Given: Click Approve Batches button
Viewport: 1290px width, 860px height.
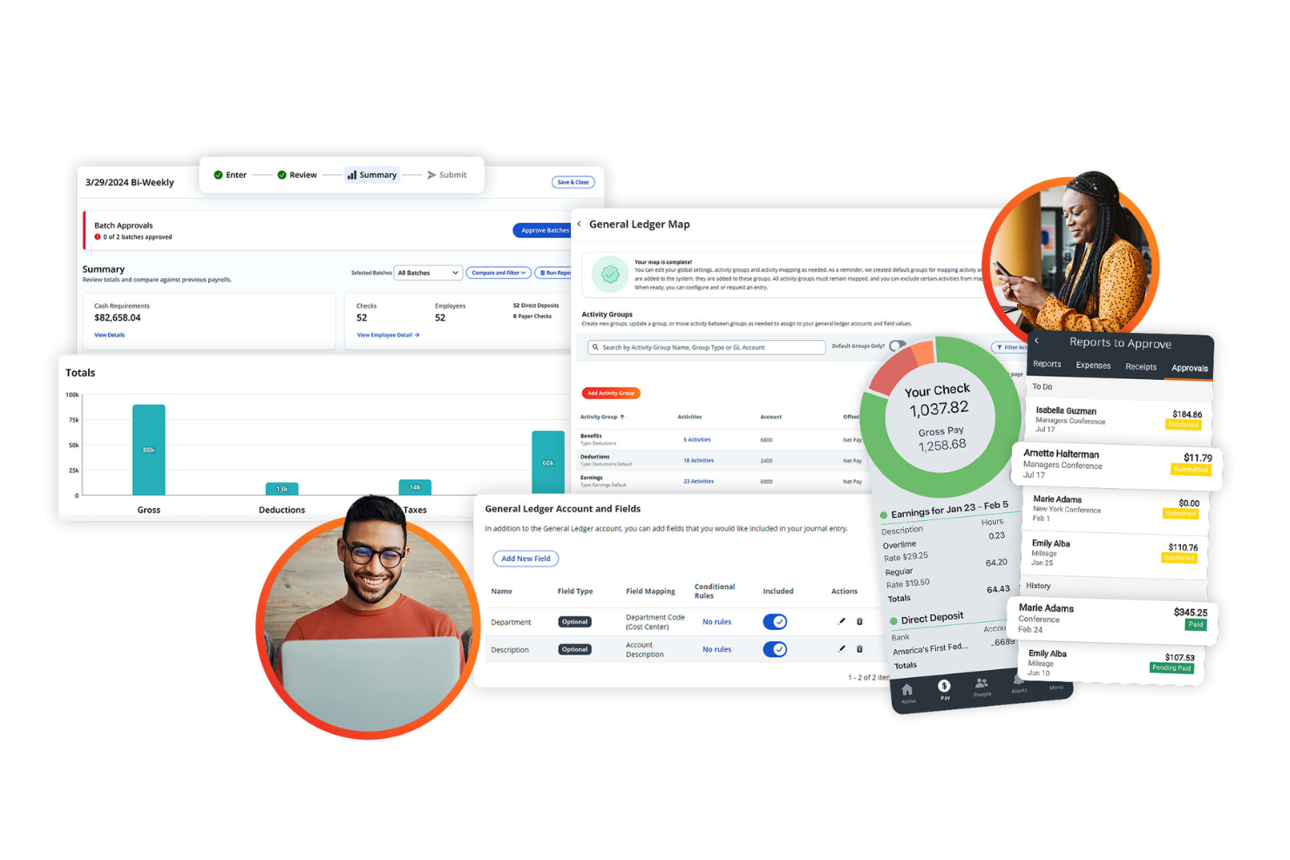Looking at the screenshot, I should point(542,230).
